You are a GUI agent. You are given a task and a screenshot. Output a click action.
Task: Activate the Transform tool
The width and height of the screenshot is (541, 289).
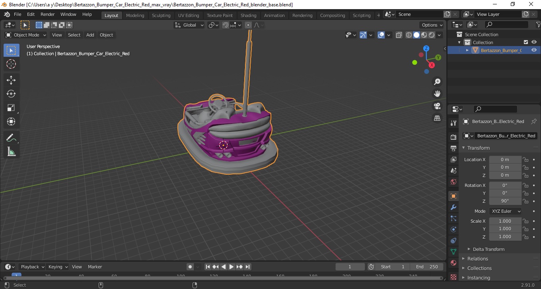11,121
